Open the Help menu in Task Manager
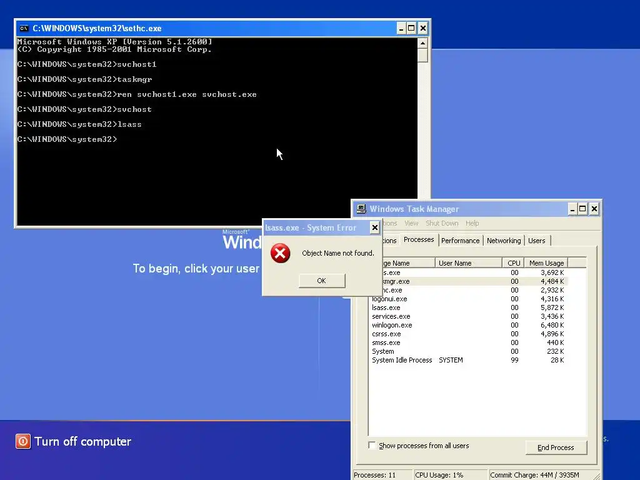640x480 pixels. pyautogui.click(x=472, y=223)
